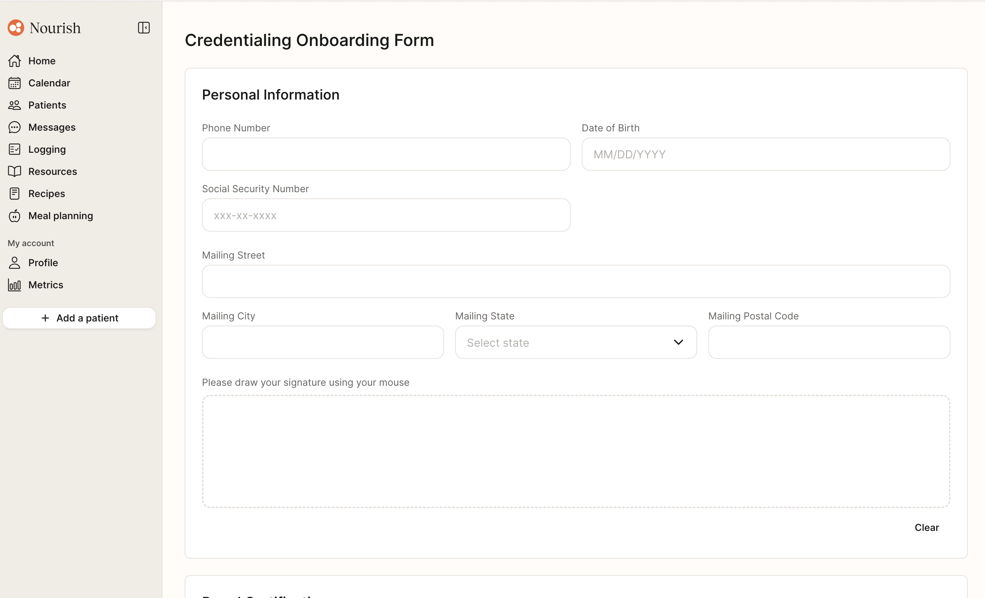
Task: Open the Resources book icon
Action: (x=15, y=171)
